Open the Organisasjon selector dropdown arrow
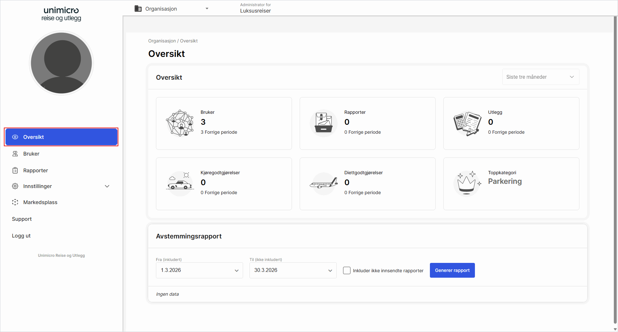618x332 pixels. click(207, 9)
